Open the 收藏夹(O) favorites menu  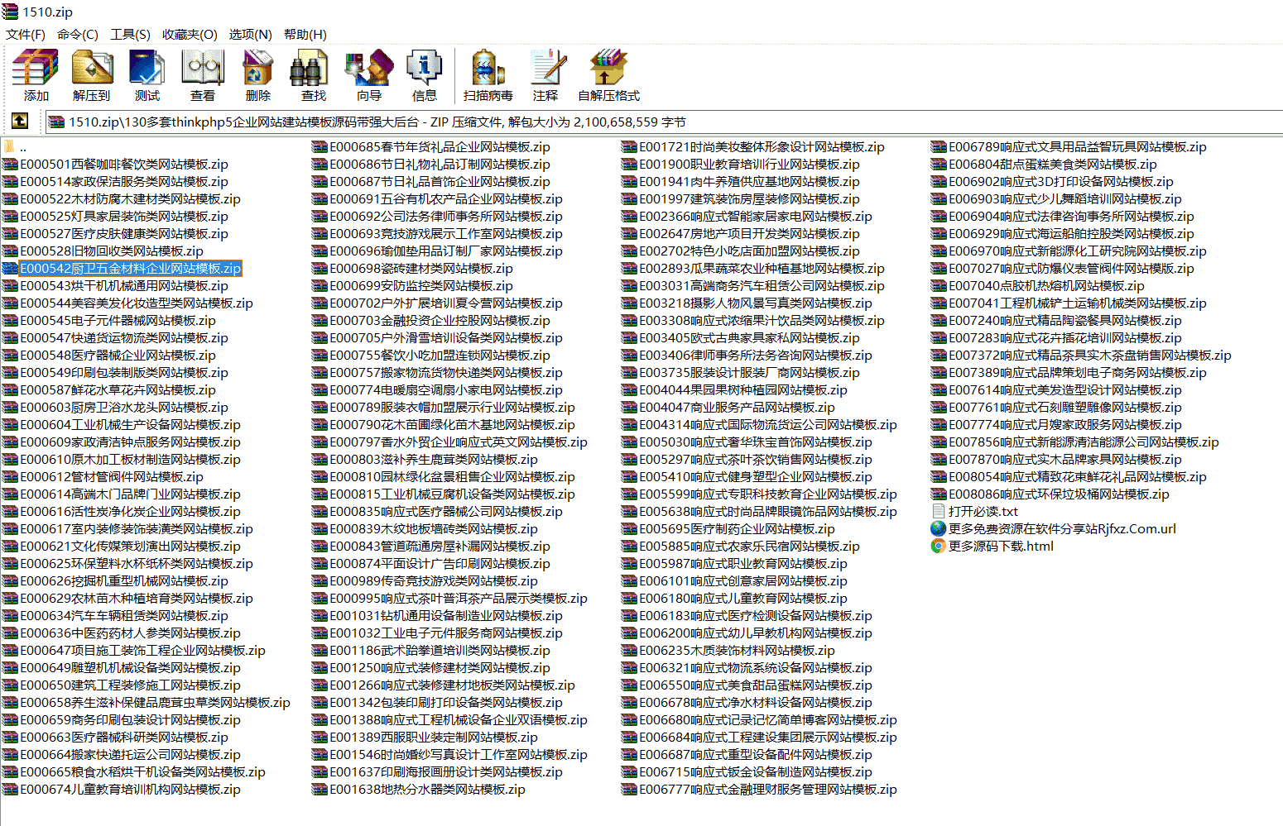pos(190,35)
